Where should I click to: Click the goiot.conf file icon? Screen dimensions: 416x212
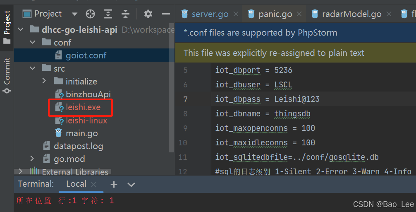pyautogui.click(x=58, y=55)
